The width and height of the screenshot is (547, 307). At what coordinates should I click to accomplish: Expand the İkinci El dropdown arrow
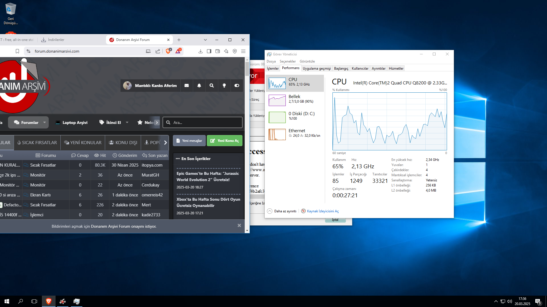pos(127,123)
